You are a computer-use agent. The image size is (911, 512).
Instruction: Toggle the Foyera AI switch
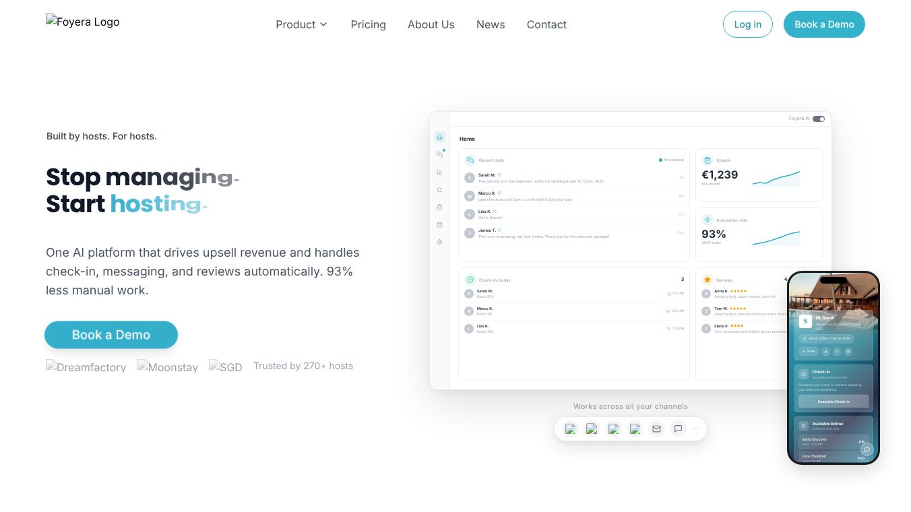[x=819, y=119]
